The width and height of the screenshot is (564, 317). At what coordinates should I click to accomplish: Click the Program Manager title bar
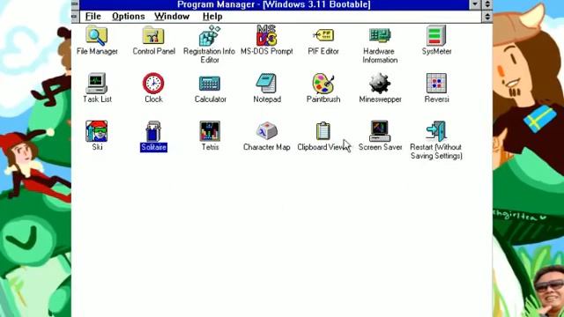(274, 4)
